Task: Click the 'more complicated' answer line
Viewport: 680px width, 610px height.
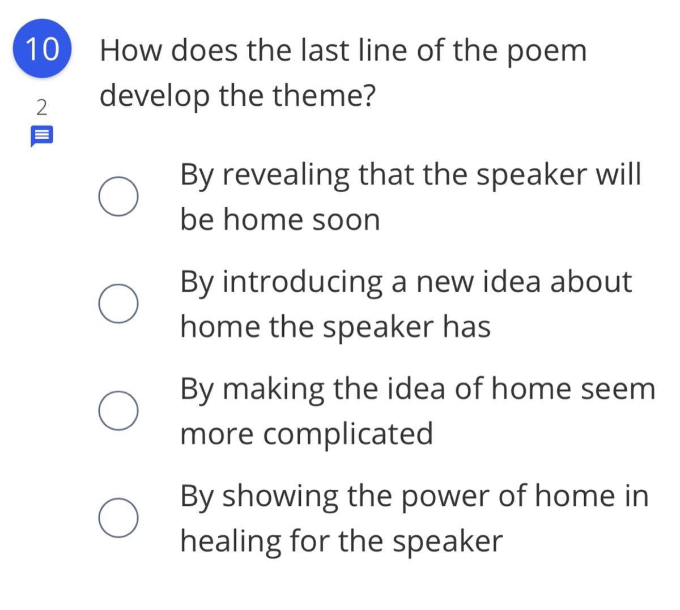Action: point(307,434)
